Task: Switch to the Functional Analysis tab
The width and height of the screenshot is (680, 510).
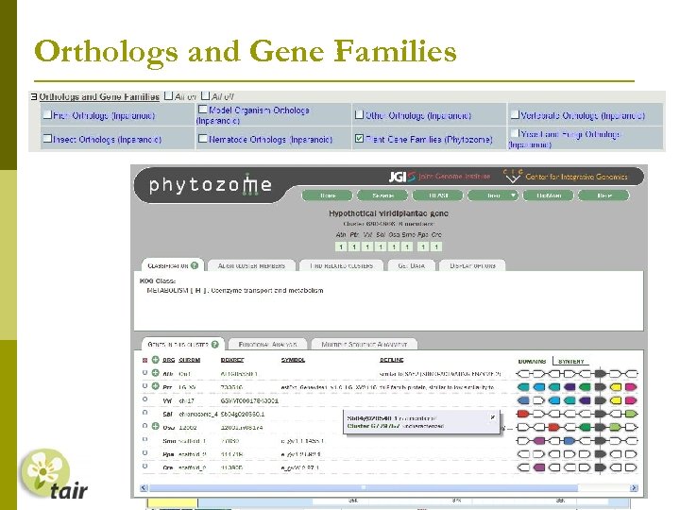Action: (267, 345)
